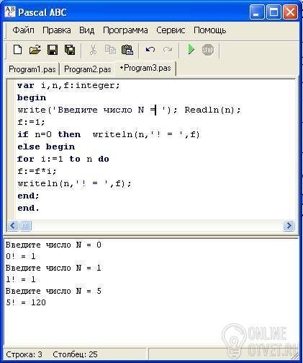
Task: Save the current file with floppy icon
Action: coord(53,50)
